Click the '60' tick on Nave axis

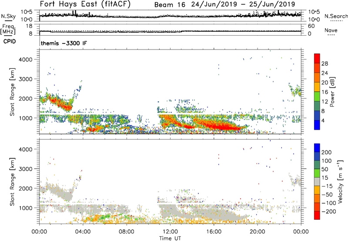tap(311, 26)
